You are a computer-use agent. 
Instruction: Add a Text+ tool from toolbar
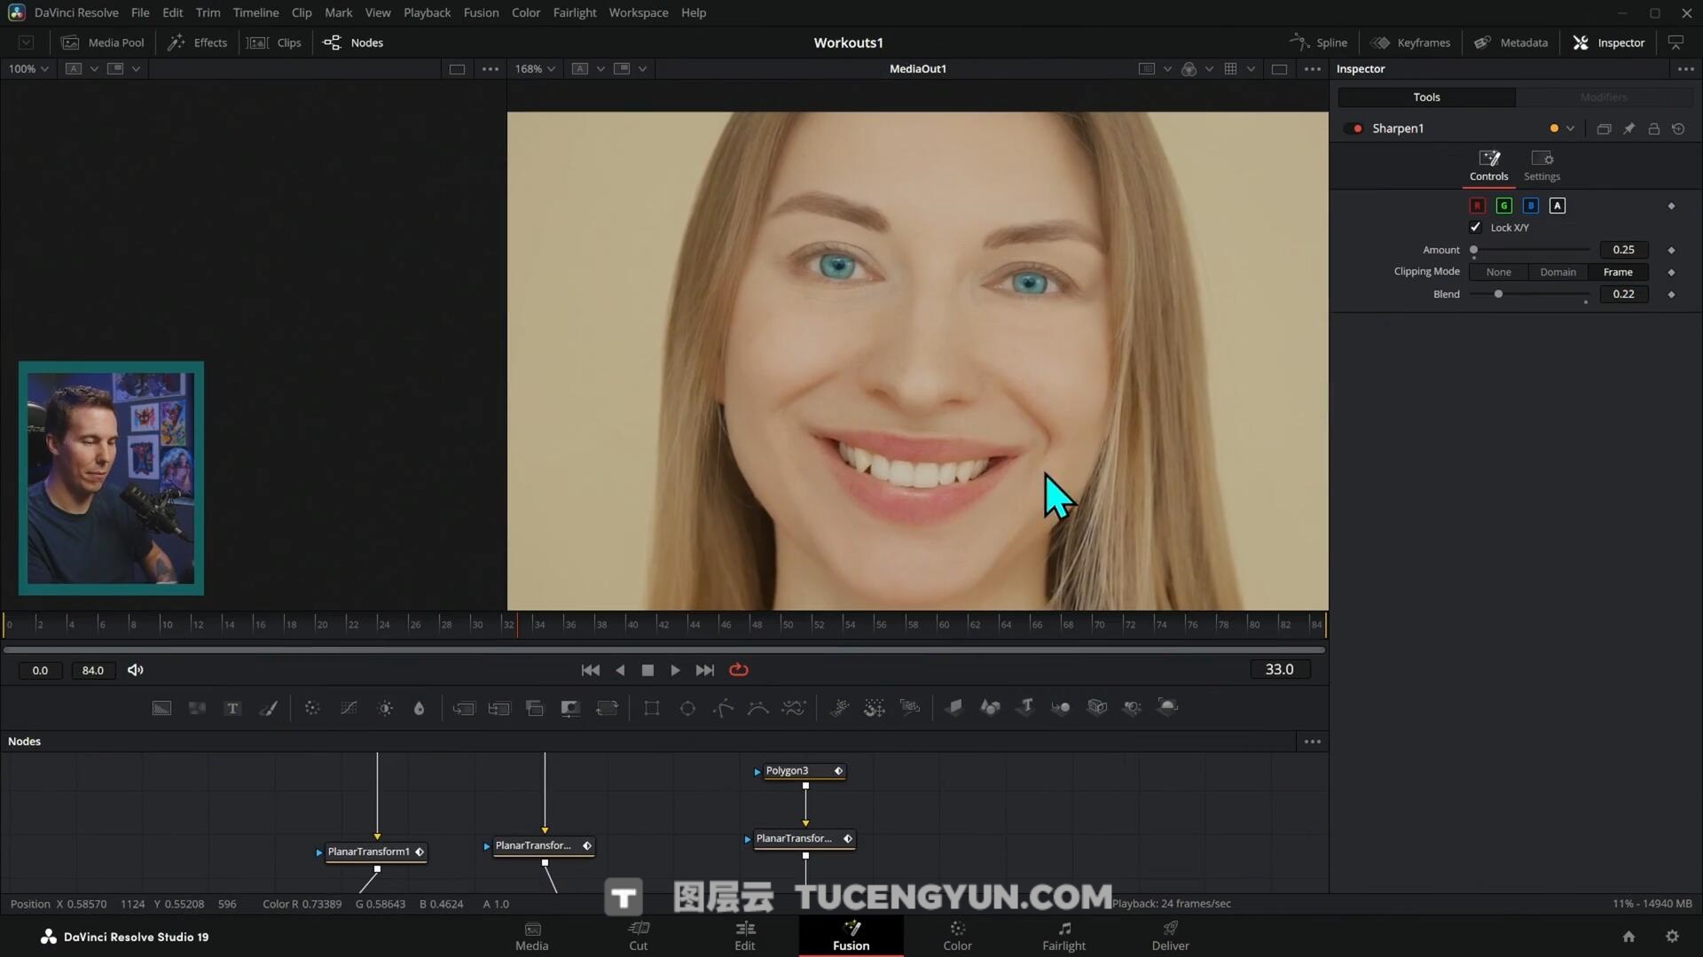click(x=232, y=708)
